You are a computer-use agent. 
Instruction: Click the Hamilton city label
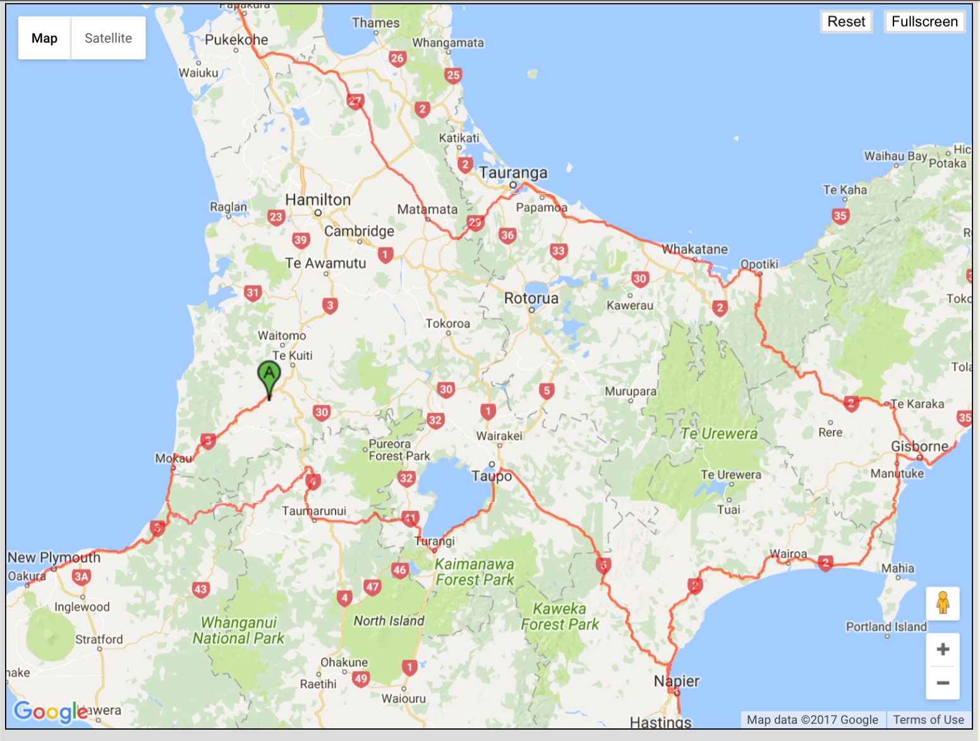pos(318,200)
